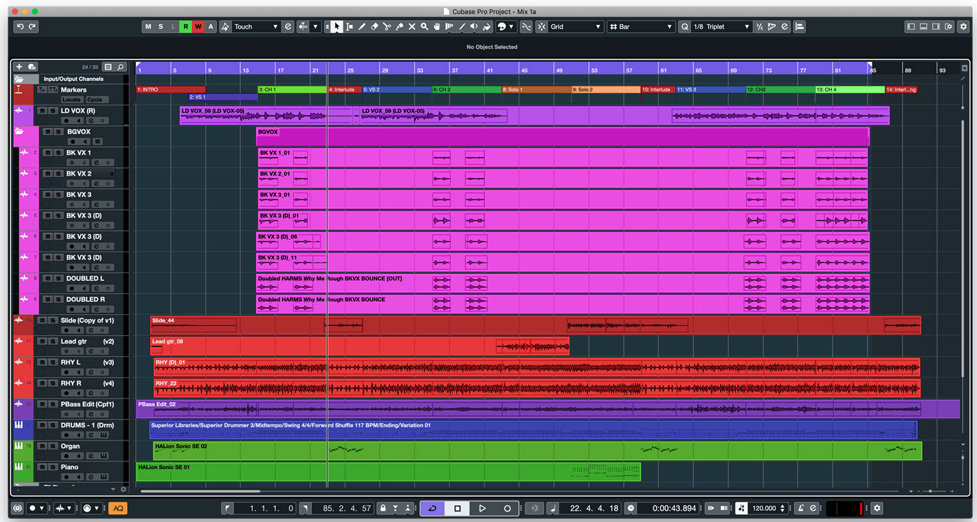Viewport: 977px width, 522px height.
Task: Open the Grid snap type dropdown
Action: [x=576, y=26]
